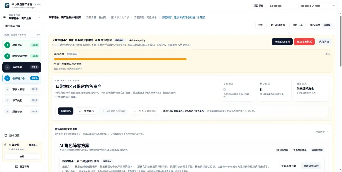Open step 项目设定 in sidebar

22,45
